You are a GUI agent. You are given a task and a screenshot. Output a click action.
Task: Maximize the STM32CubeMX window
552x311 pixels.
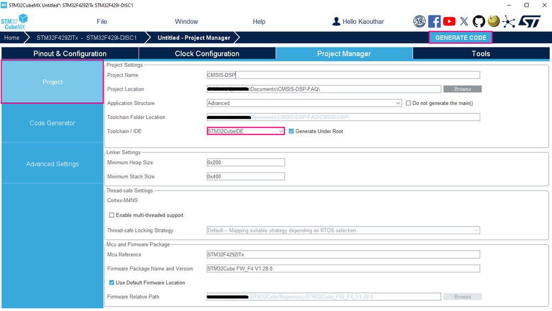point(527,5)
